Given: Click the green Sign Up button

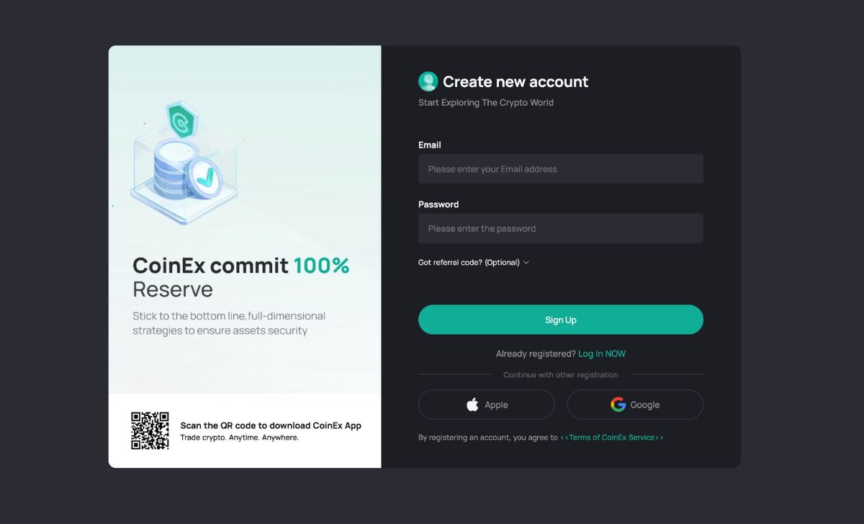Looking at the screenshot, I should pos(561,320).
